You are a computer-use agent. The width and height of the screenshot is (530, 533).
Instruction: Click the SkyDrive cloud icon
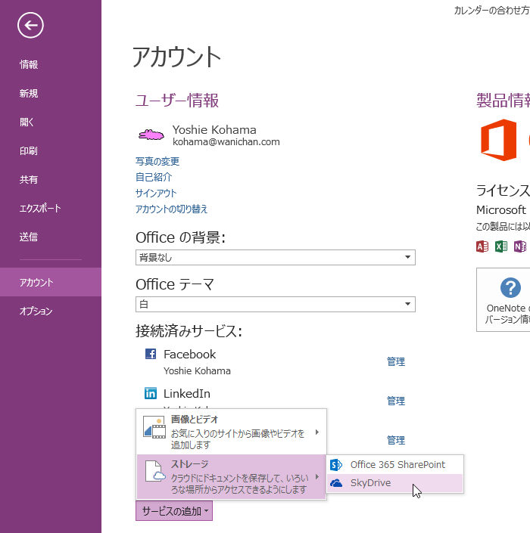tap(336, 482)
